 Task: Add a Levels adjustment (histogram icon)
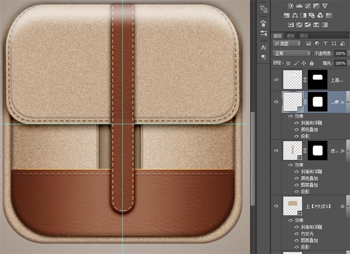click(x=299, y=6)
